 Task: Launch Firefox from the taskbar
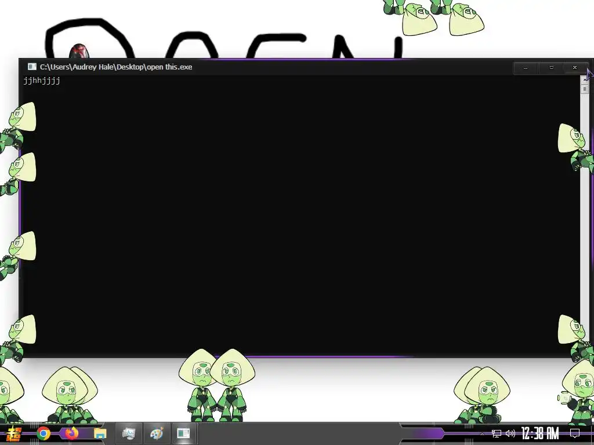coord(71,433)
